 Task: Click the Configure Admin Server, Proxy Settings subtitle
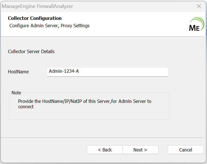49,26
